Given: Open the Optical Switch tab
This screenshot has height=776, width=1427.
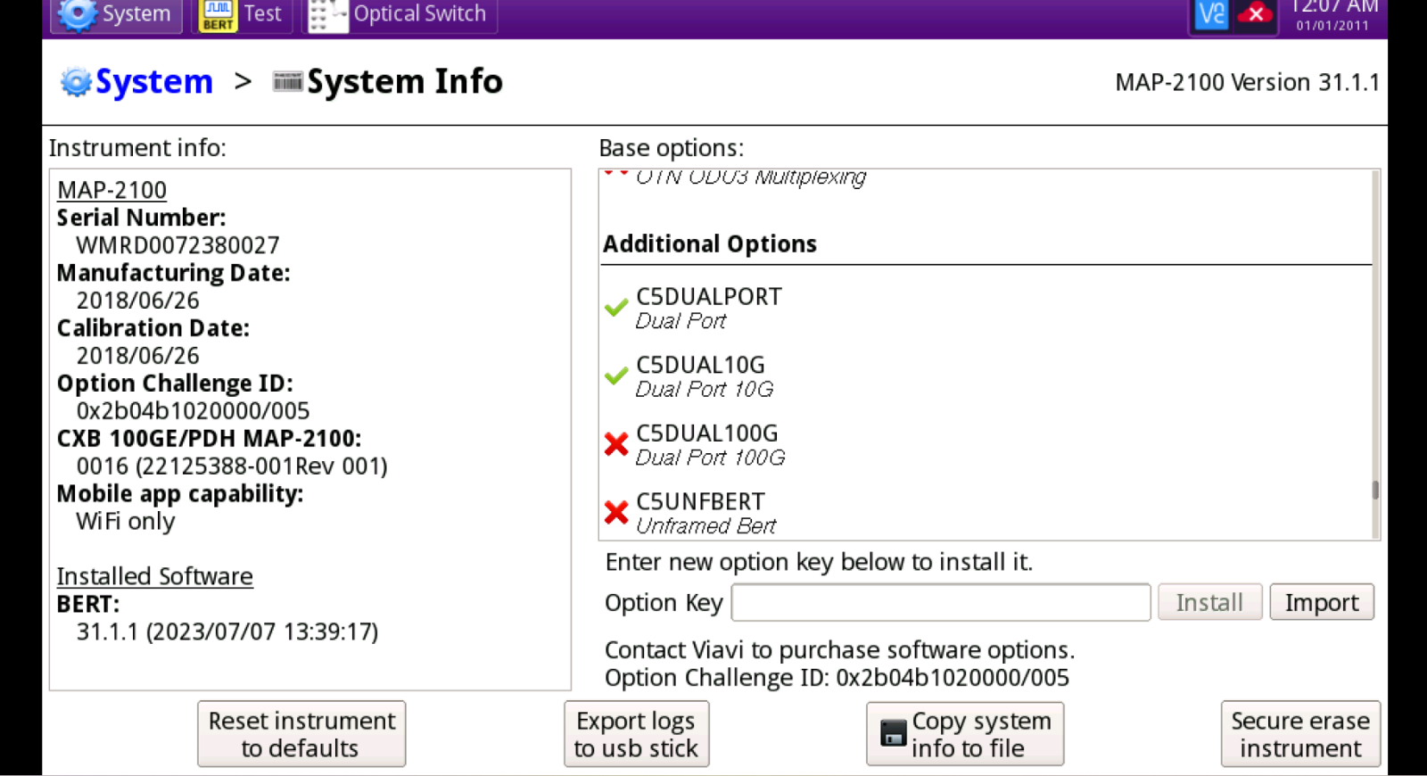Looking at the screenshot, I should point(400,14).
